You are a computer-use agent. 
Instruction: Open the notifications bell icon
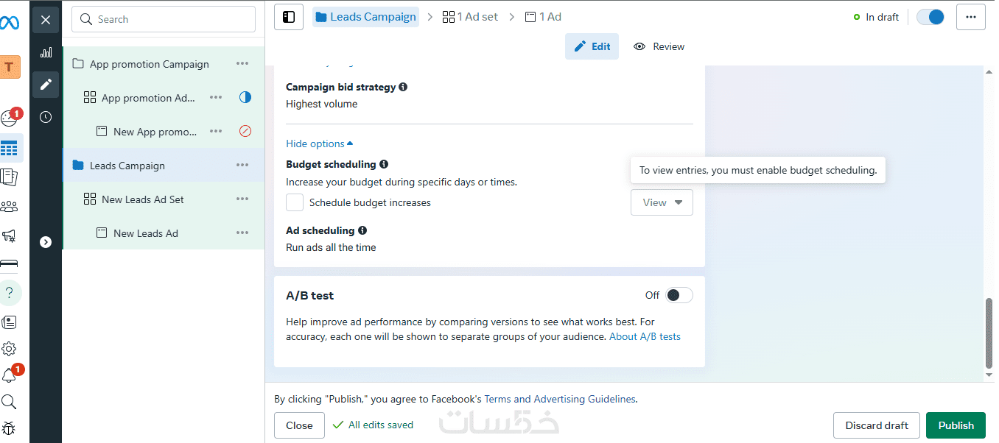click(x=10, y=375)
